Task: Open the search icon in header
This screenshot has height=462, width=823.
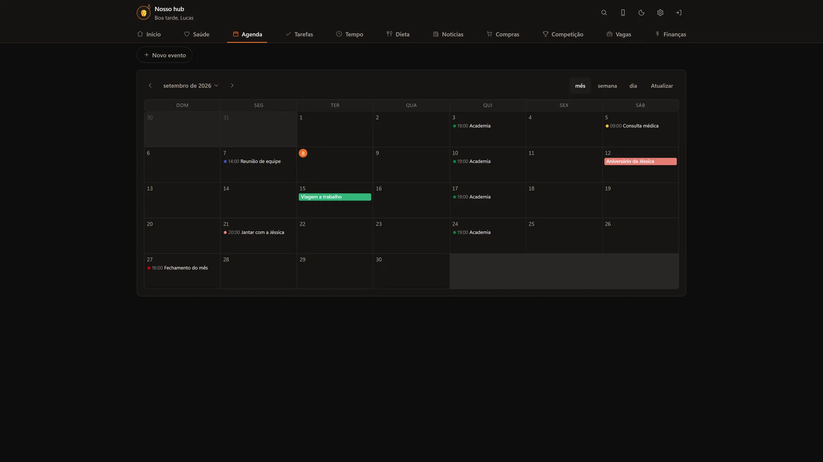Action: pyautogui.click(x=604, y=13)
